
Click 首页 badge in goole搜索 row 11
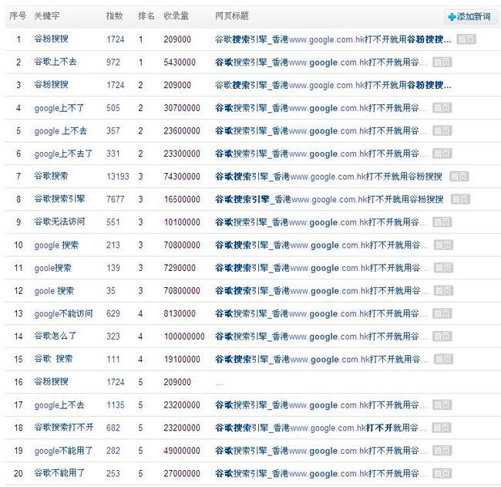pyautogui.click(x=443, y=268)
